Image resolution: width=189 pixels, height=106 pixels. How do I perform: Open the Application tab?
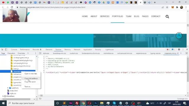(88, 49)
